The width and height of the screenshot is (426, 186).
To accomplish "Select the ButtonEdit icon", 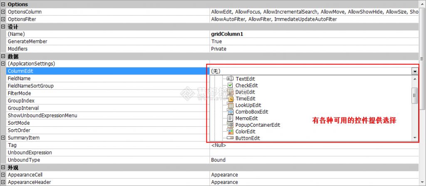I will pos(230,138).
